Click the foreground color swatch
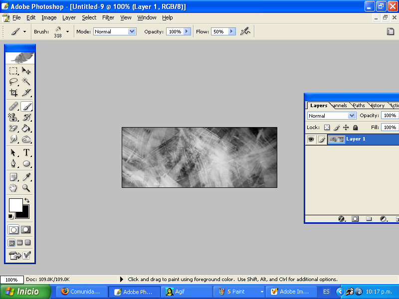Image resolution: width=399 pixels, height=299 pixels. [16, 205]
